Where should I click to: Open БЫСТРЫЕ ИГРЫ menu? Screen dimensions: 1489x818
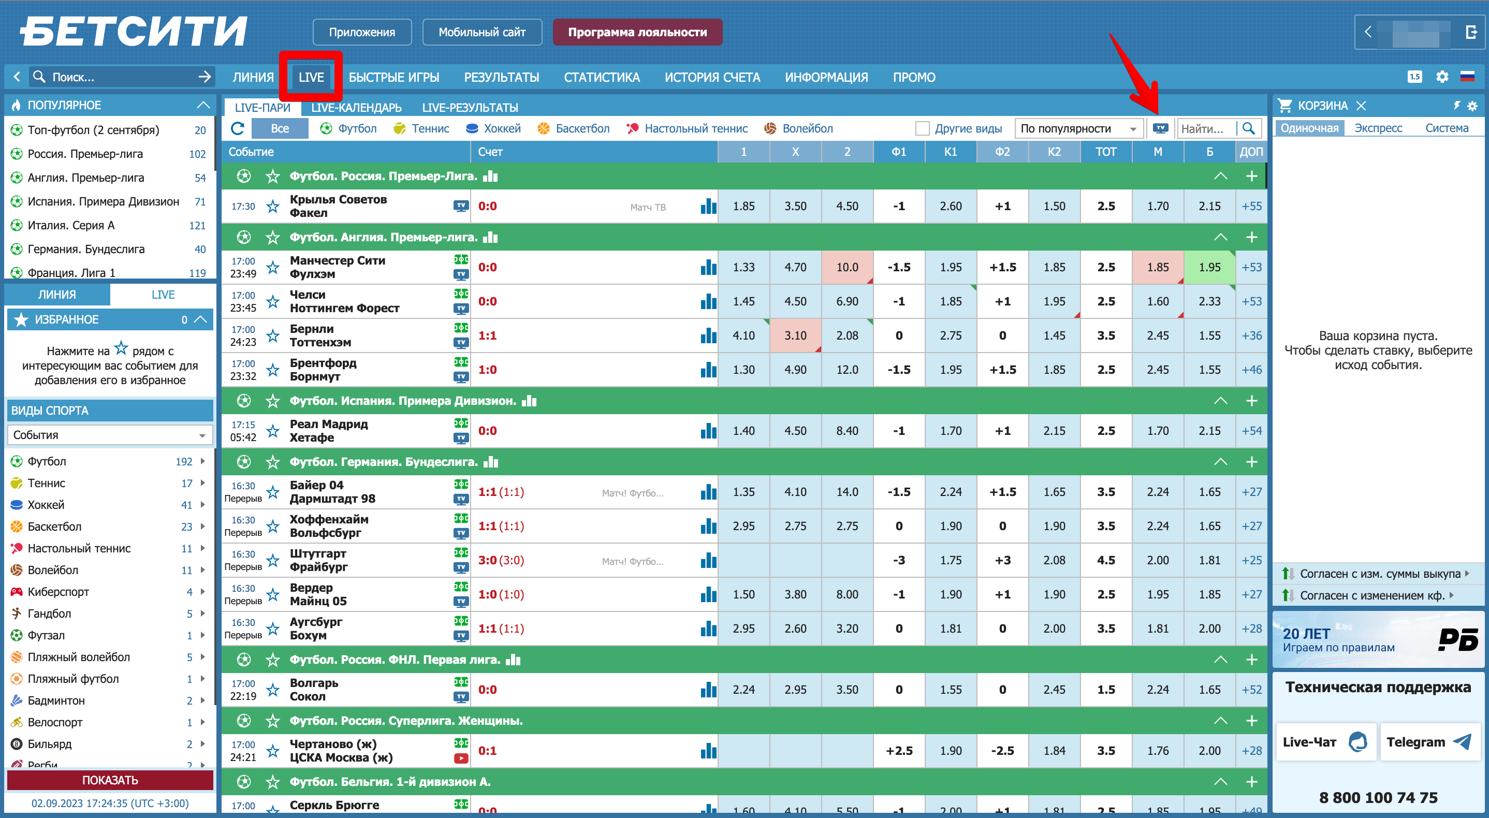click(x=393, y=77)
